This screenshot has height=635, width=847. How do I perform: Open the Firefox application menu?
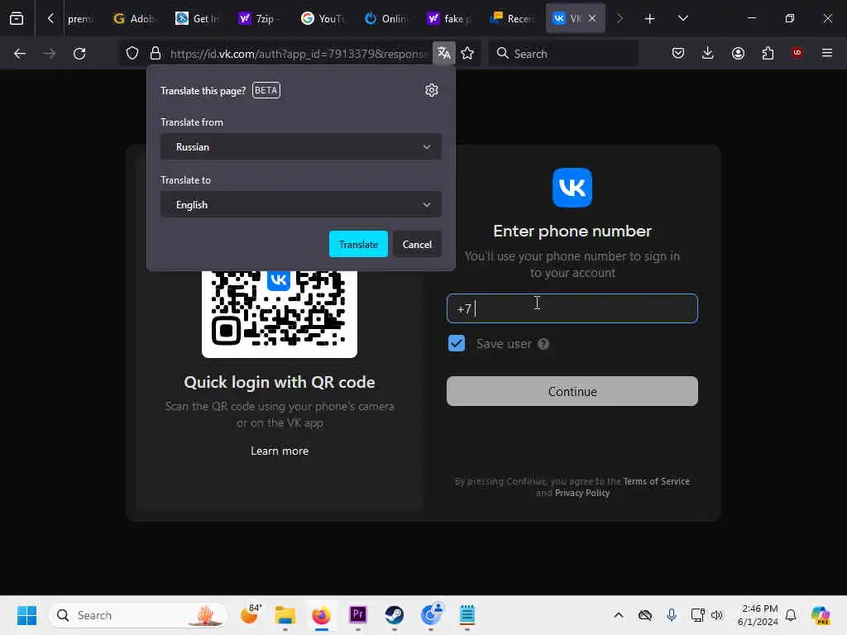[x=827, y=53]
